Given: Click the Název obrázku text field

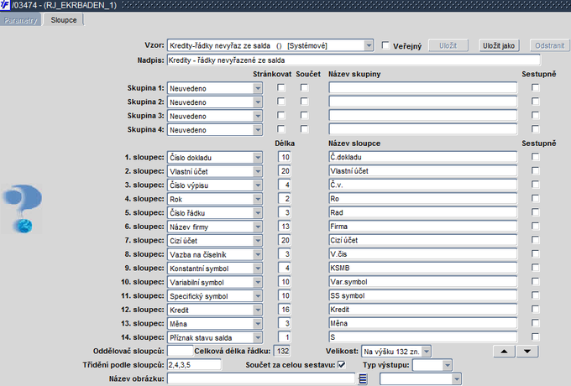Looking at the screenshot, I should click(x=261, y=378).
